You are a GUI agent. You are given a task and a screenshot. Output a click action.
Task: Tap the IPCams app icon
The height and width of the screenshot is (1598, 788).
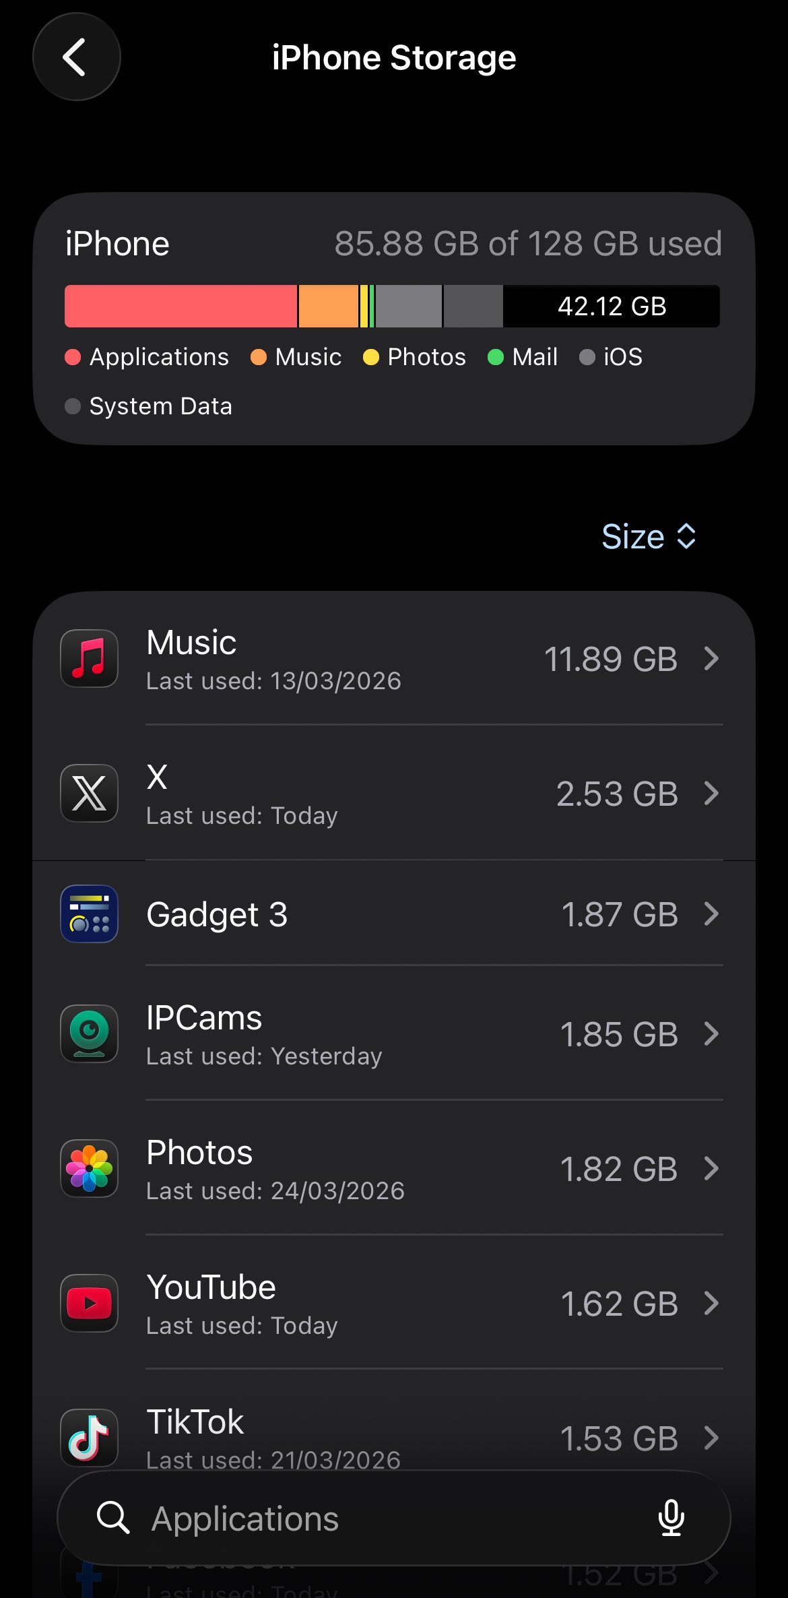90,1033
